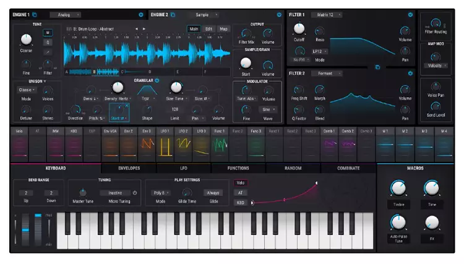Open the Engine 1 Analog type dropdown
464x264 pixels.
tap(66, 14)
